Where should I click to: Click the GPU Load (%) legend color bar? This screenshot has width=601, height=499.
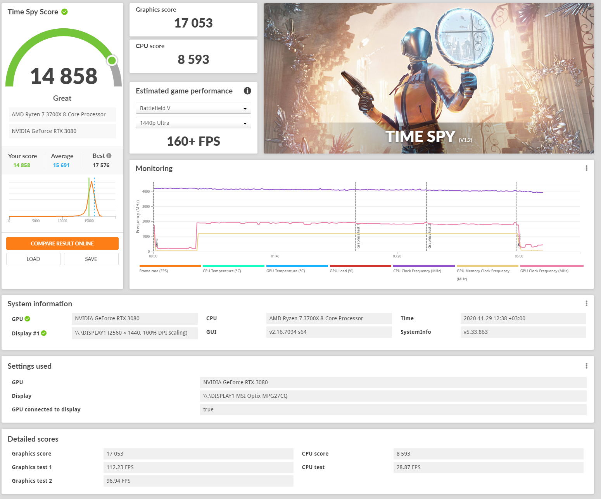pyautogui.click(x=360, y=266)
